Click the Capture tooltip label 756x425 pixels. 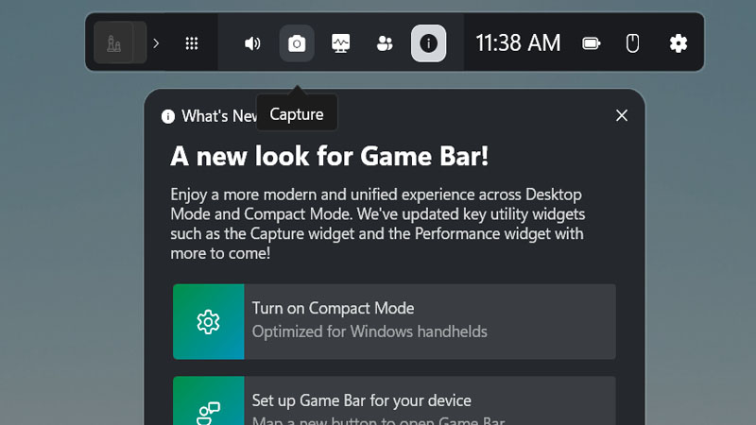pos(297,114)
